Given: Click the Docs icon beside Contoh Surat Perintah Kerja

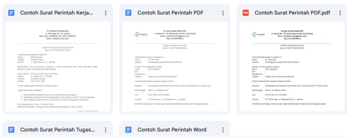Looking at the screenshot, I should (x=12, y=13).
